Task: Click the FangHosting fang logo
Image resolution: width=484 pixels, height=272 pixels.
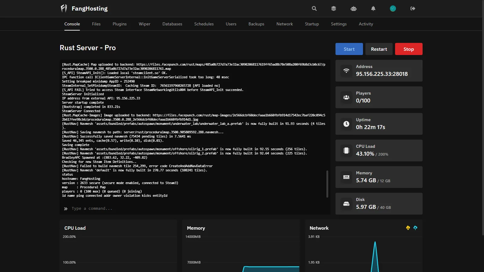Action: coord(64,8)
